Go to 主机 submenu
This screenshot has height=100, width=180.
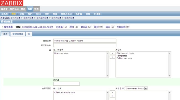(22, 14)
